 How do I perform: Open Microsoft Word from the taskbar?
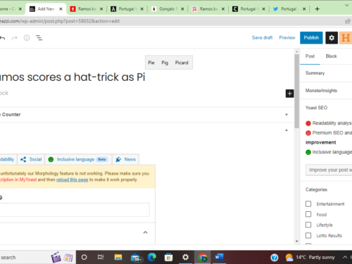(218, 257)
